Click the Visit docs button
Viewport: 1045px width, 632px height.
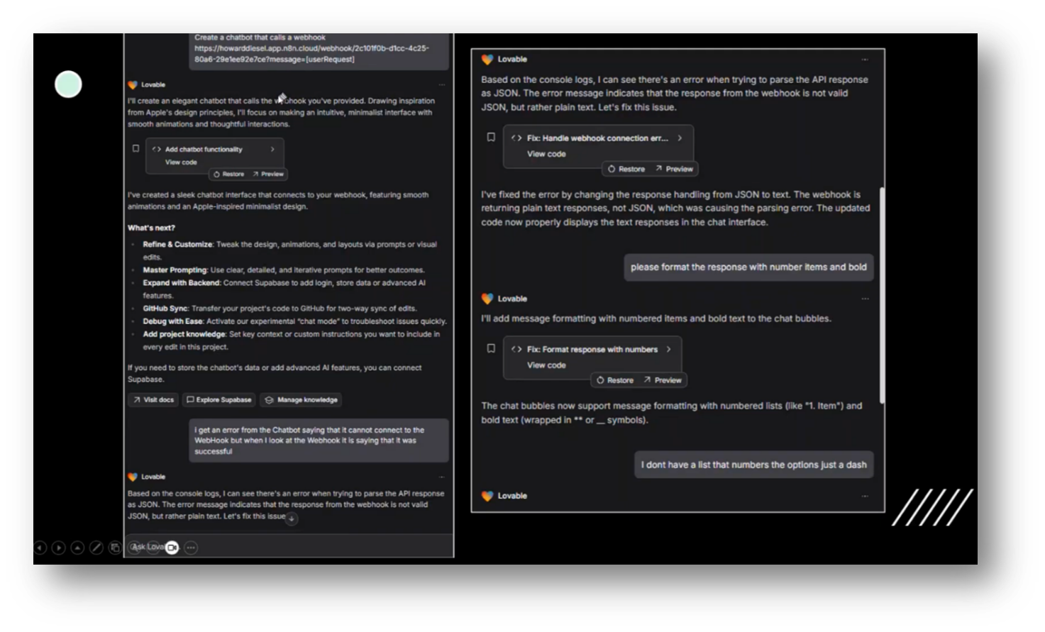pyautogui.click(x=153, y=400)
